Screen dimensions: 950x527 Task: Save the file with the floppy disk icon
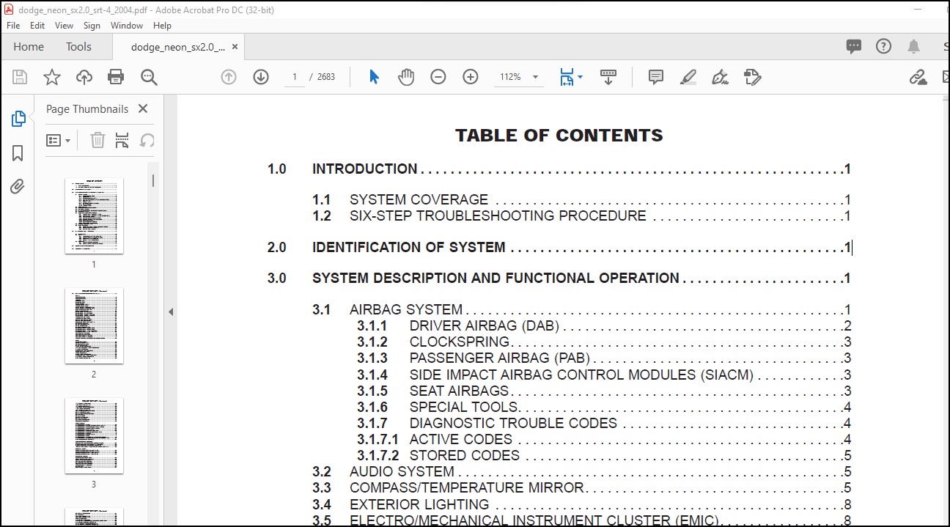click(20, 77)
